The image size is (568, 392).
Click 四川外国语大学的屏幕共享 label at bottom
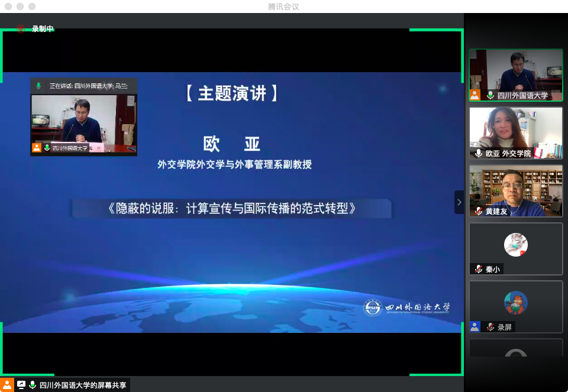[x=83, y=385]
